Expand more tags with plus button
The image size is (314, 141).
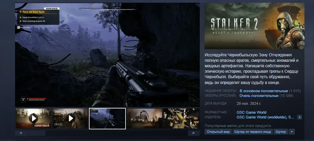pos(291,132)
